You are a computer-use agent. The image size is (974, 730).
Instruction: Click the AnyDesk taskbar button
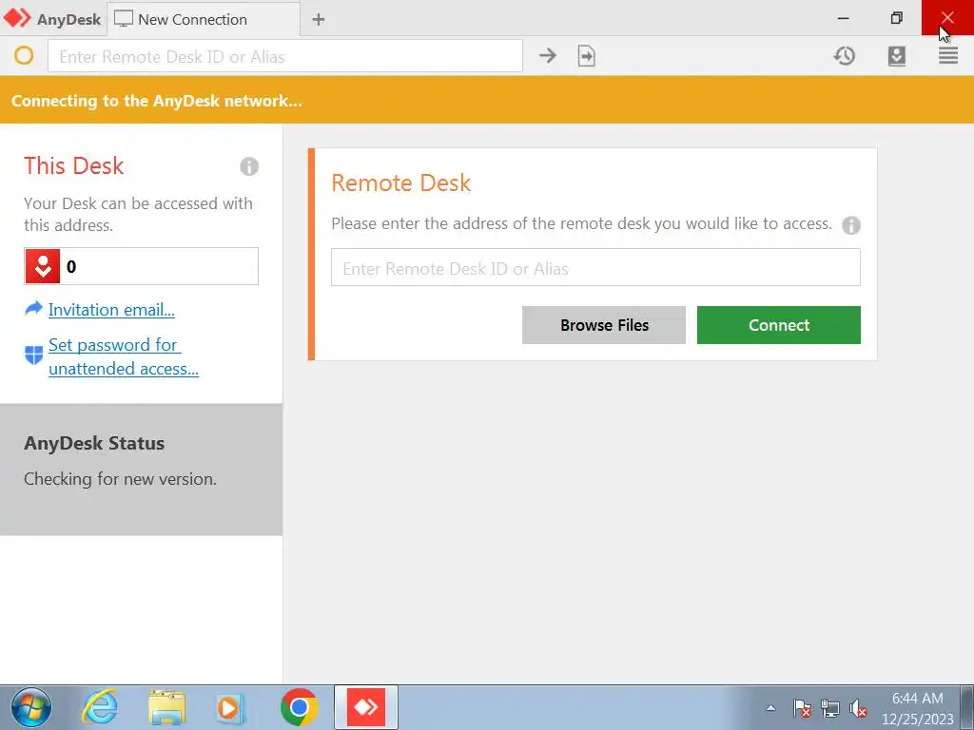pos(366,707)
